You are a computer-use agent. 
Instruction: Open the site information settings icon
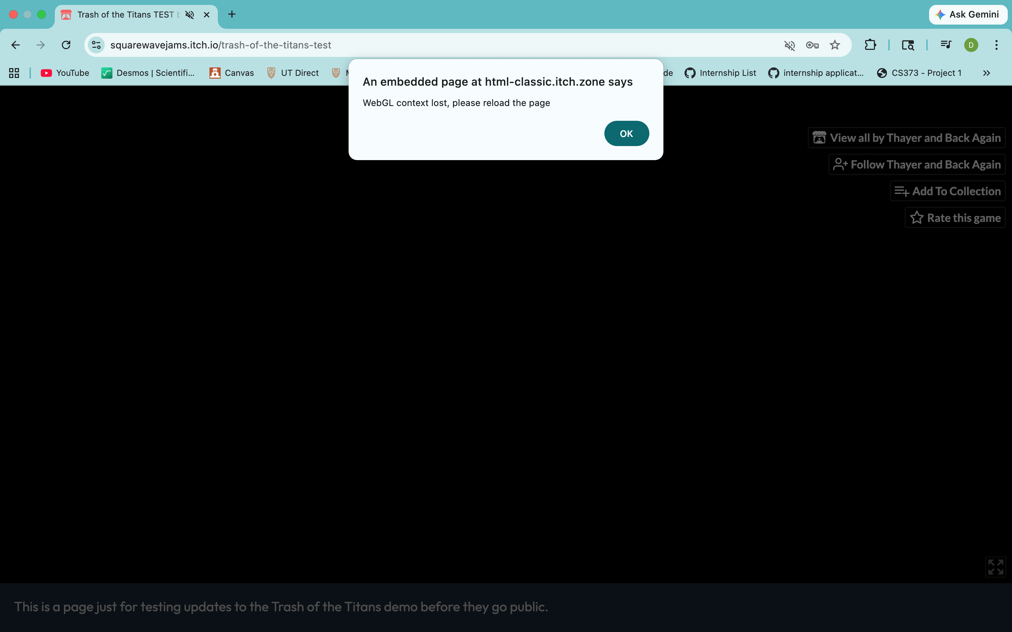tap(96, 45)
